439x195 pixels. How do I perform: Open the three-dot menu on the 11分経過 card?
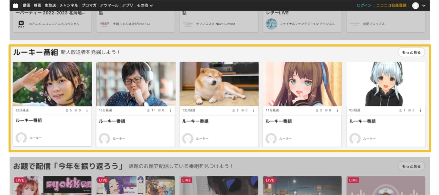[337, 110]
